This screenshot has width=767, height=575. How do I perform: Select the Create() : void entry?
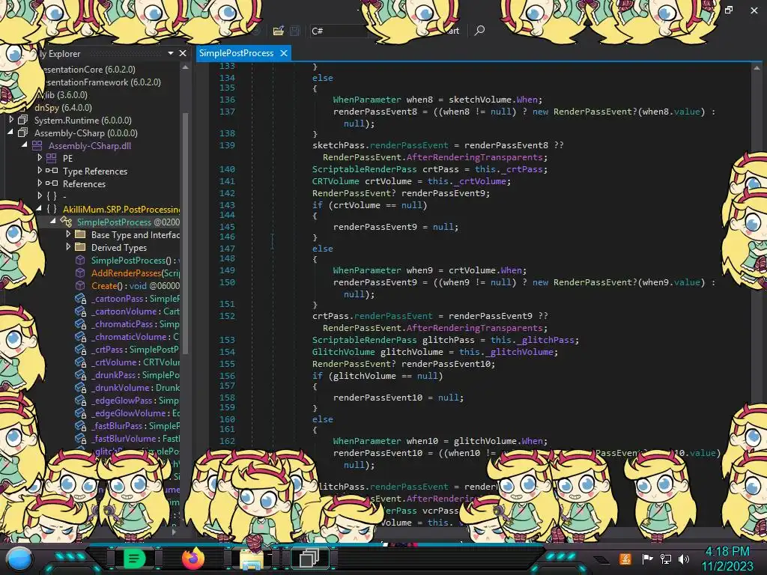(136, 285)
